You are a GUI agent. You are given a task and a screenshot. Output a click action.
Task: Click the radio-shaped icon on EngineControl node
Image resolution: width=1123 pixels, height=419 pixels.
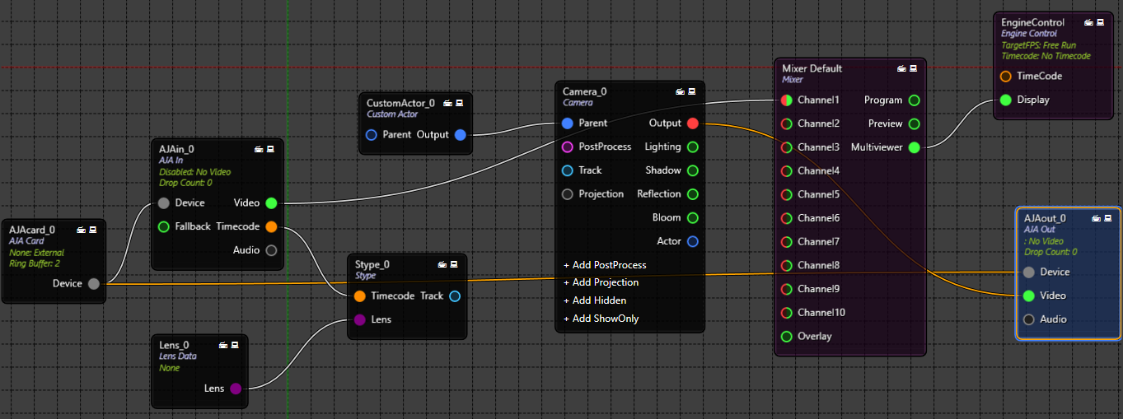tap(1088, 22)
